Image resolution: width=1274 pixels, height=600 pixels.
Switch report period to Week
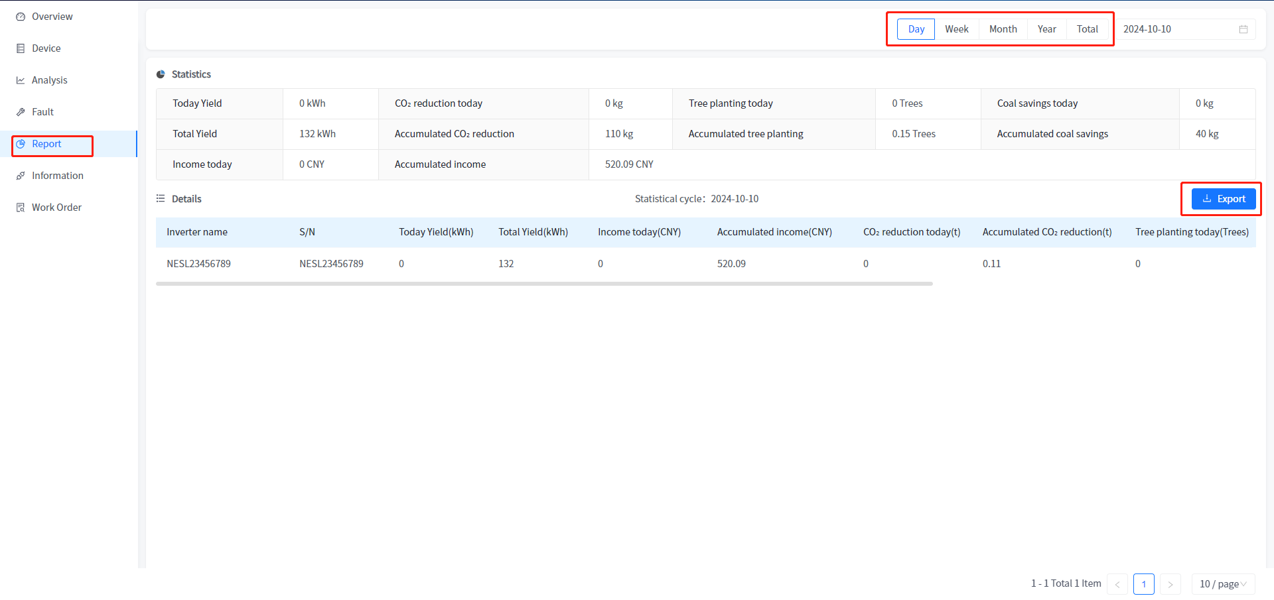pyautogui.click(x=956, y=29)
